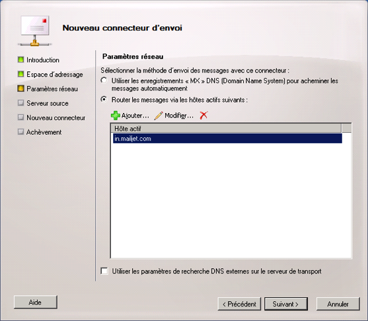Open help with Aide button

click(36, 303)
